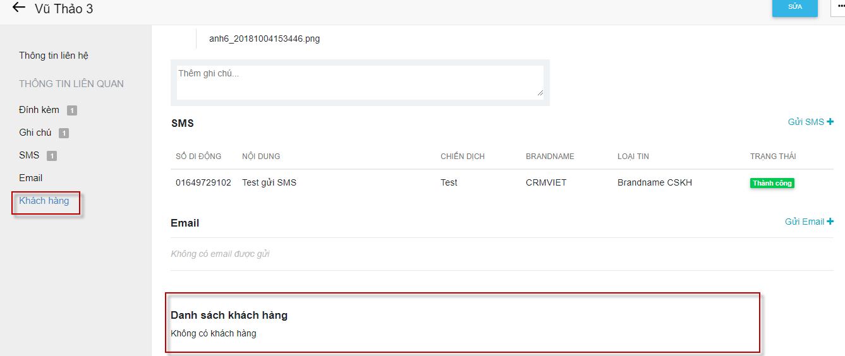Click the Gửi Email link
Viewport: 845px width, 356px height.
pyautogui.click(x=805, y=222)
